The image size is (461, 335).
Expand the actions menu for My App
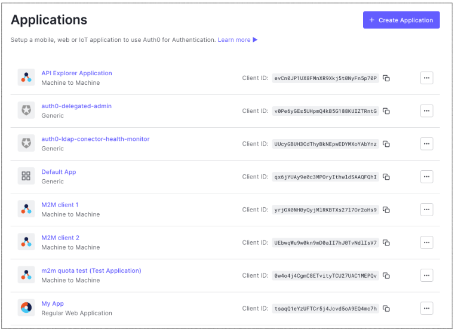point(426,308)
